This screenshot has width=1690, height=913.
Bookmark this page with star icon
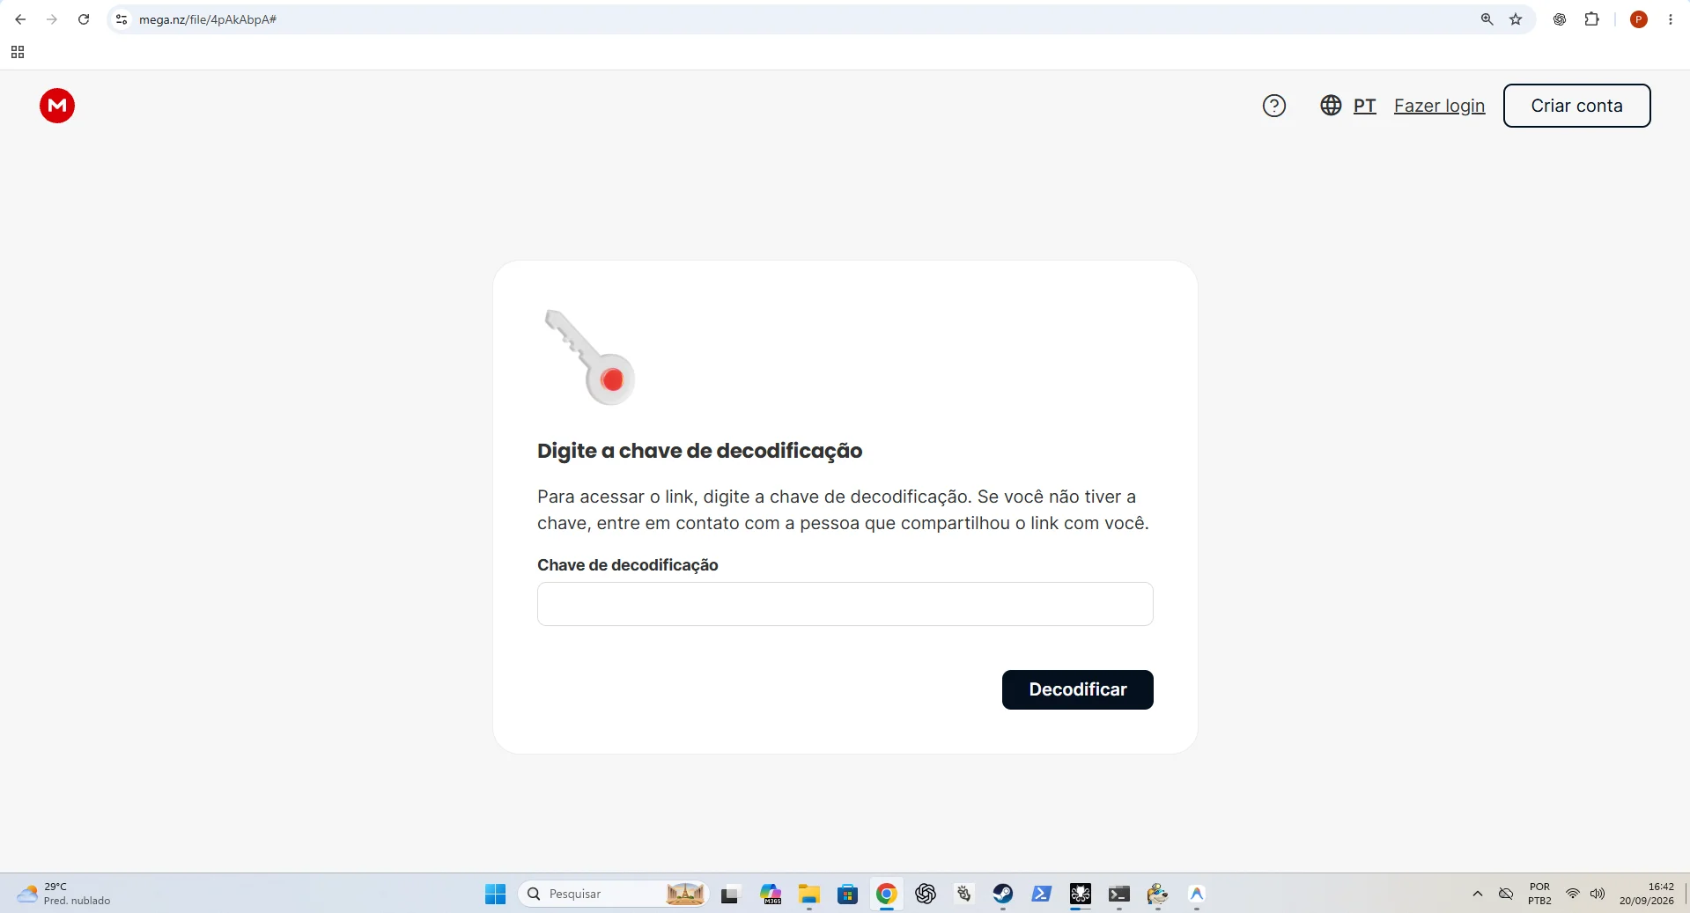click(1516, 19)
